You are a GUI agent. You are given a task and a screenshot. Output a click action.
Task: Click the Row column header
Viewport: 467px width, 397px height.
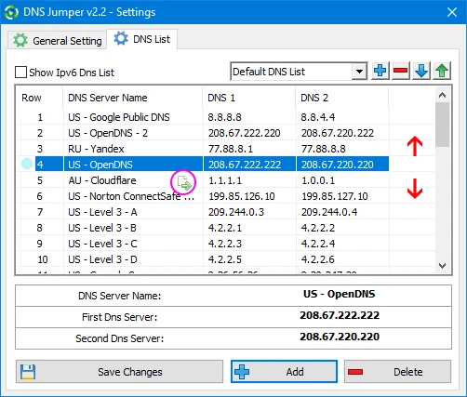(x=40, y=98)
